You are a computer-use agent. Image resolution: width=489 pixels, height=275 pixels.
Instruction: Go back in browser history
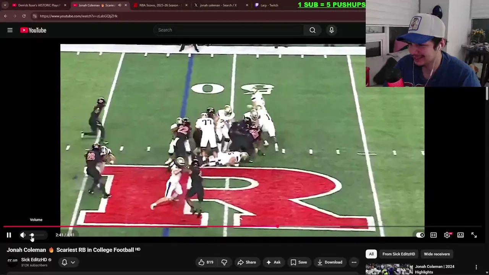click(6, 16)
